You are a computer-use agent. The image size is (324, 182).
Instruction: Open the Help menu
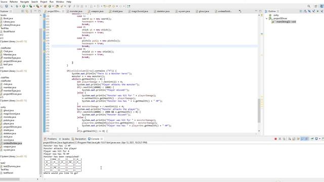69,2
